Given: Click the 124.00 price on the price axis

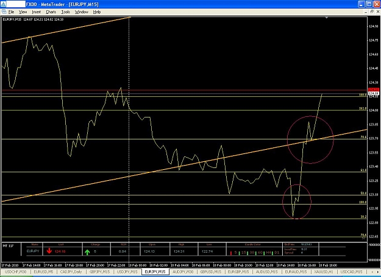Looking at the screenshot, I should pos(374,110).
